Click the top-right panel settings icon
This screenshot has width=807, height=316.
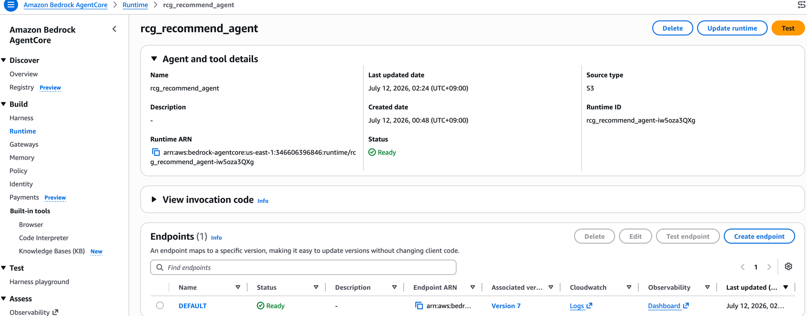tap(801, 5)
